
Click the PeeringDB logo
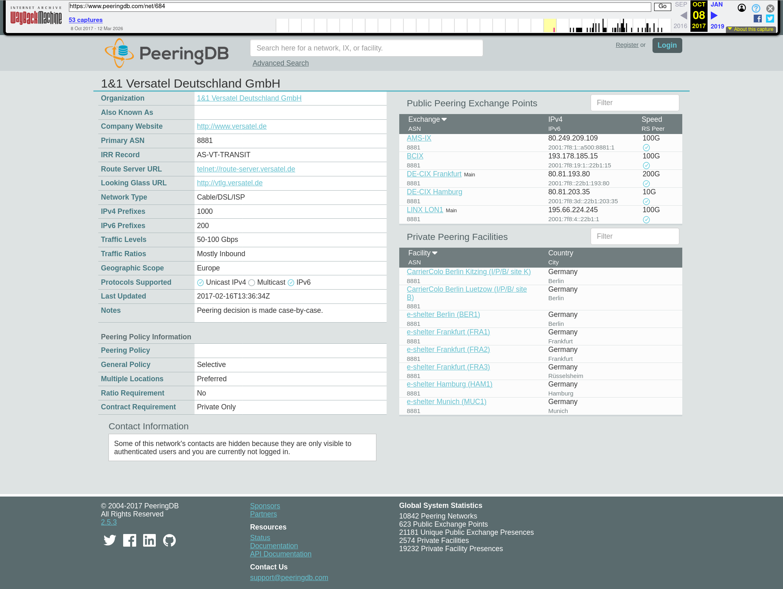tap(166, 53)
